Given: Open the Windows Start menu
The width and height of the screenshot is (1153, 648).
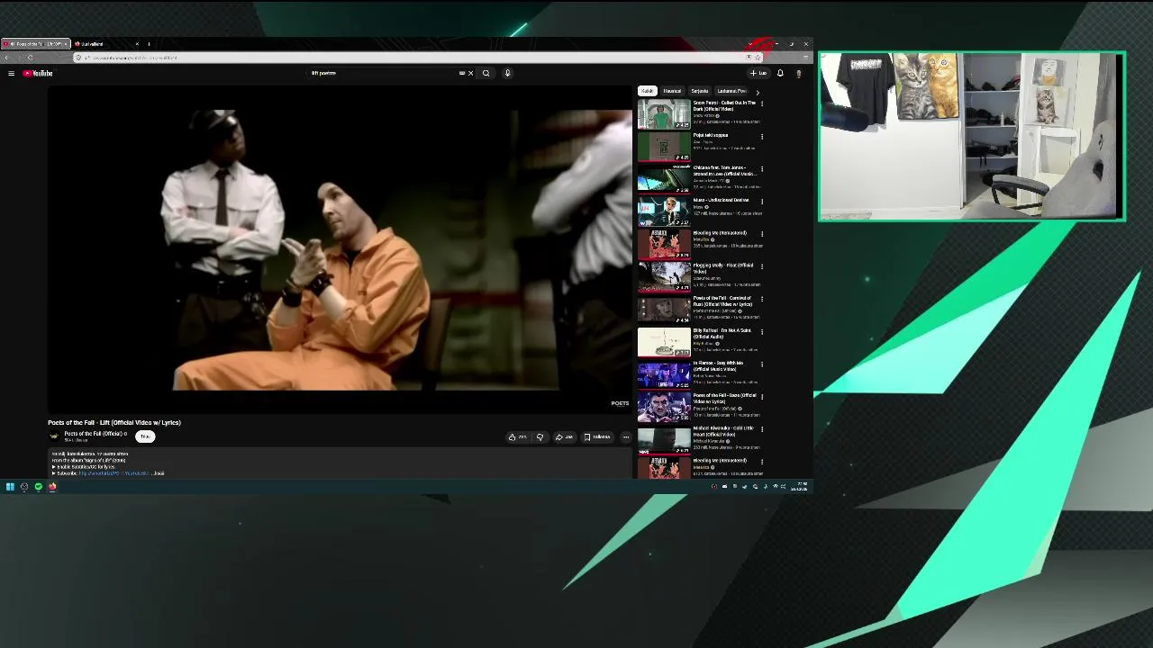Looking at the screenshot, I should [10, 487].
